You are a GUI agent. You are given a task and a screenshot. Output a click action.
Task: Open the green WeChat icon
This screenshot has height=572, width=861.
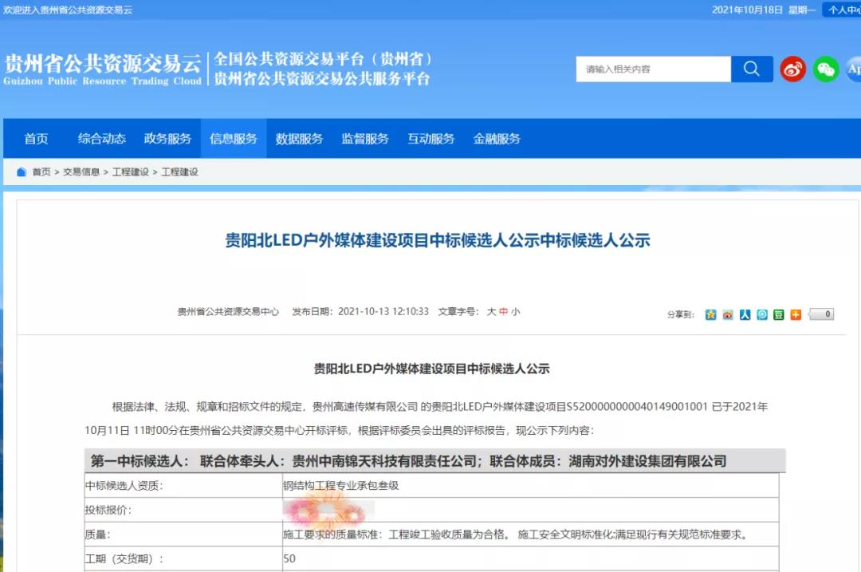click(x=826, y=69)
